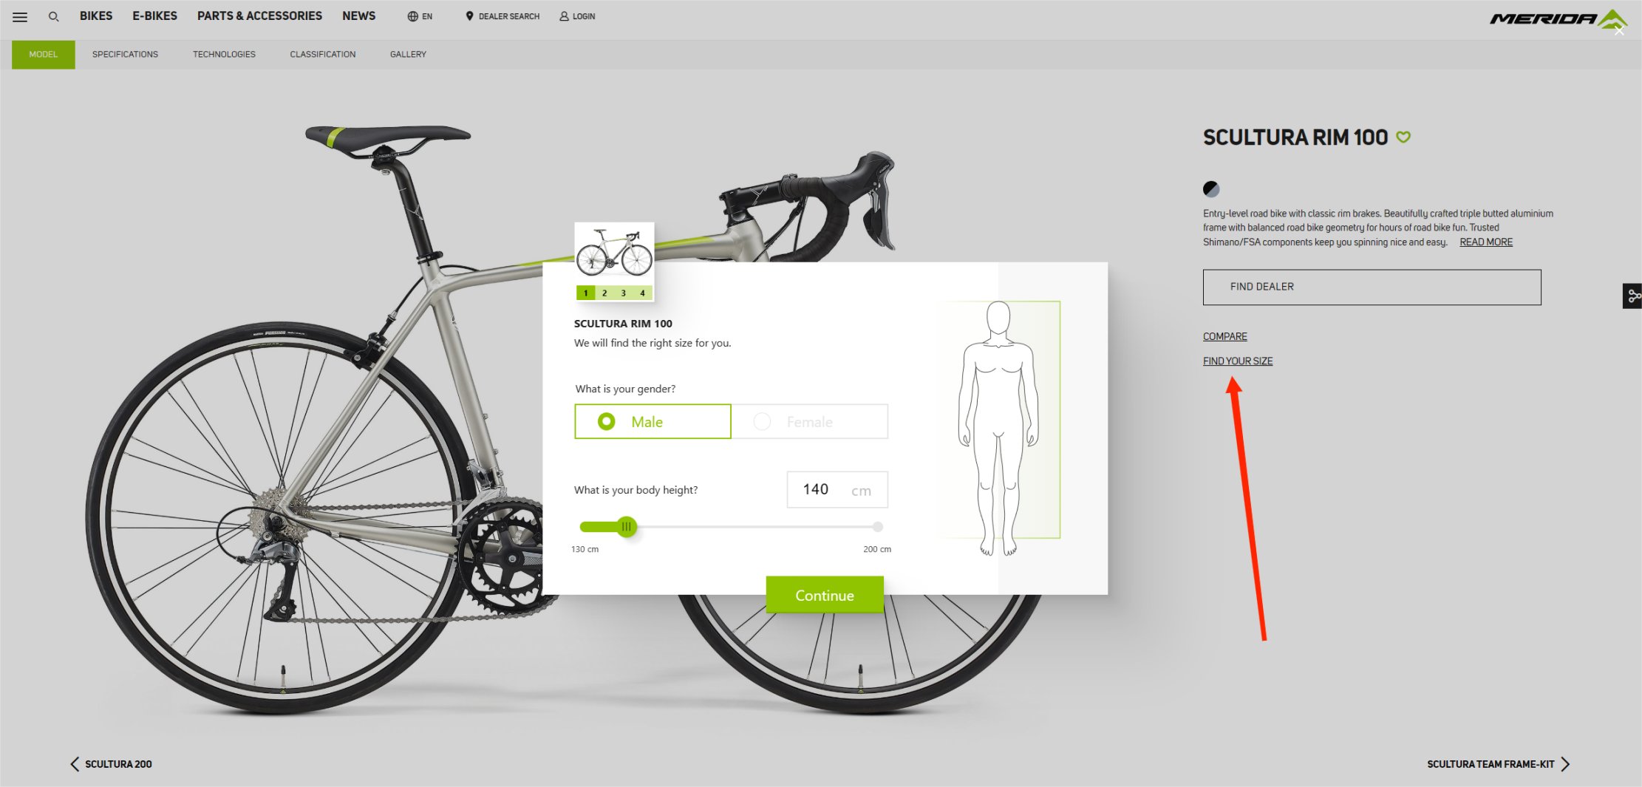The width and height of the screenshot is (1642, 787).
Task: Click the share icon on right edge
Action: pyautogui.click(x=1632, y=296)
